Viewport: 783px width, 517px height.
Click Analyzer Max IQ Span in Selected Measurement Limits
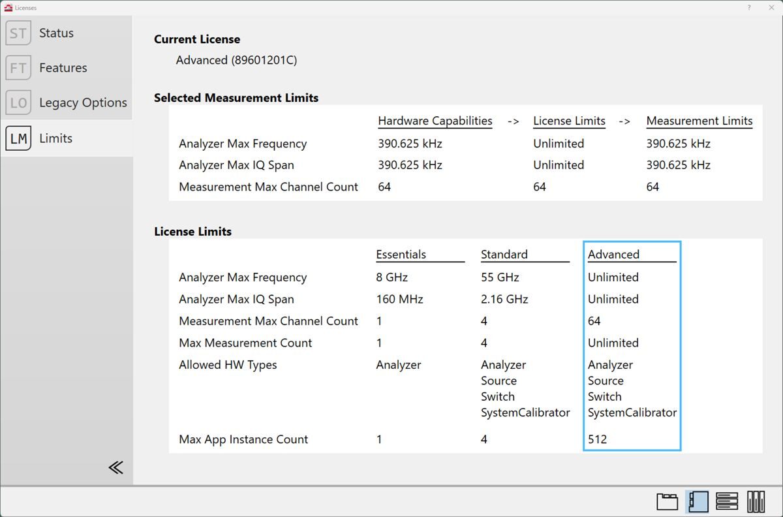[236, 165]
